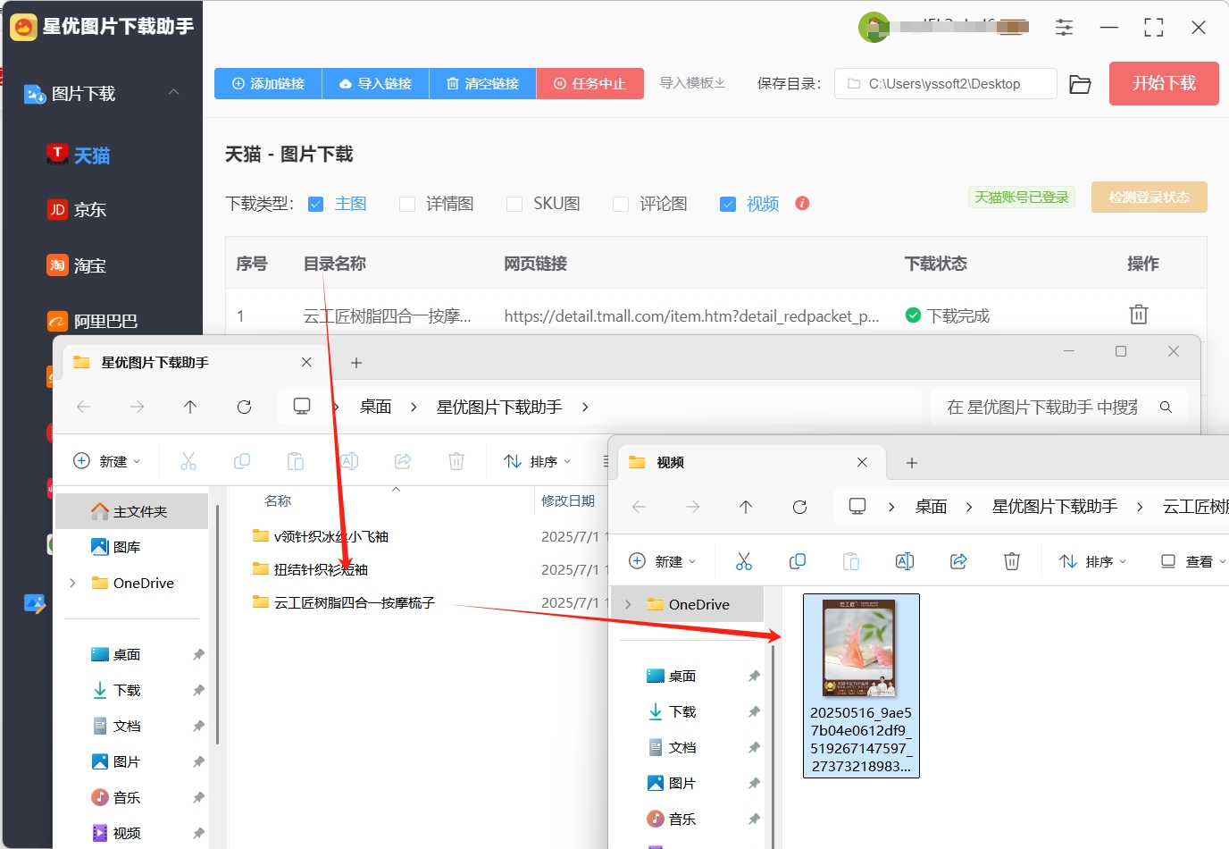This screenshot has width=1229, height=849.
Task: Expand OneDrive in the 星优图片下载助手 Explorer sidebar
Action: coord(72,583)
